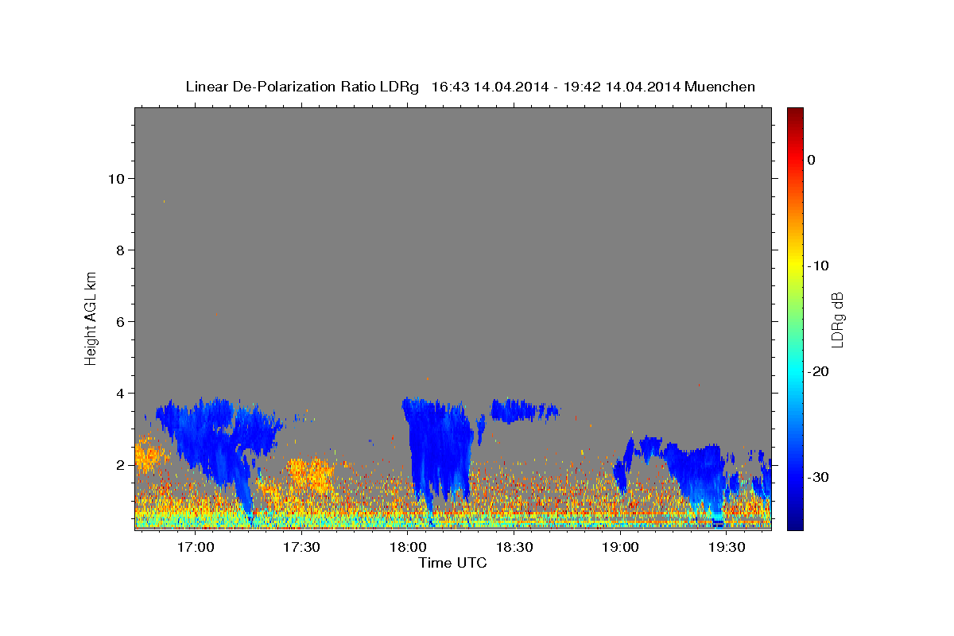Image resolution: width=954 pixels, height=636 pixels.
Task: Click the plot title mentioning Muenchen
Action: (470, 87)
